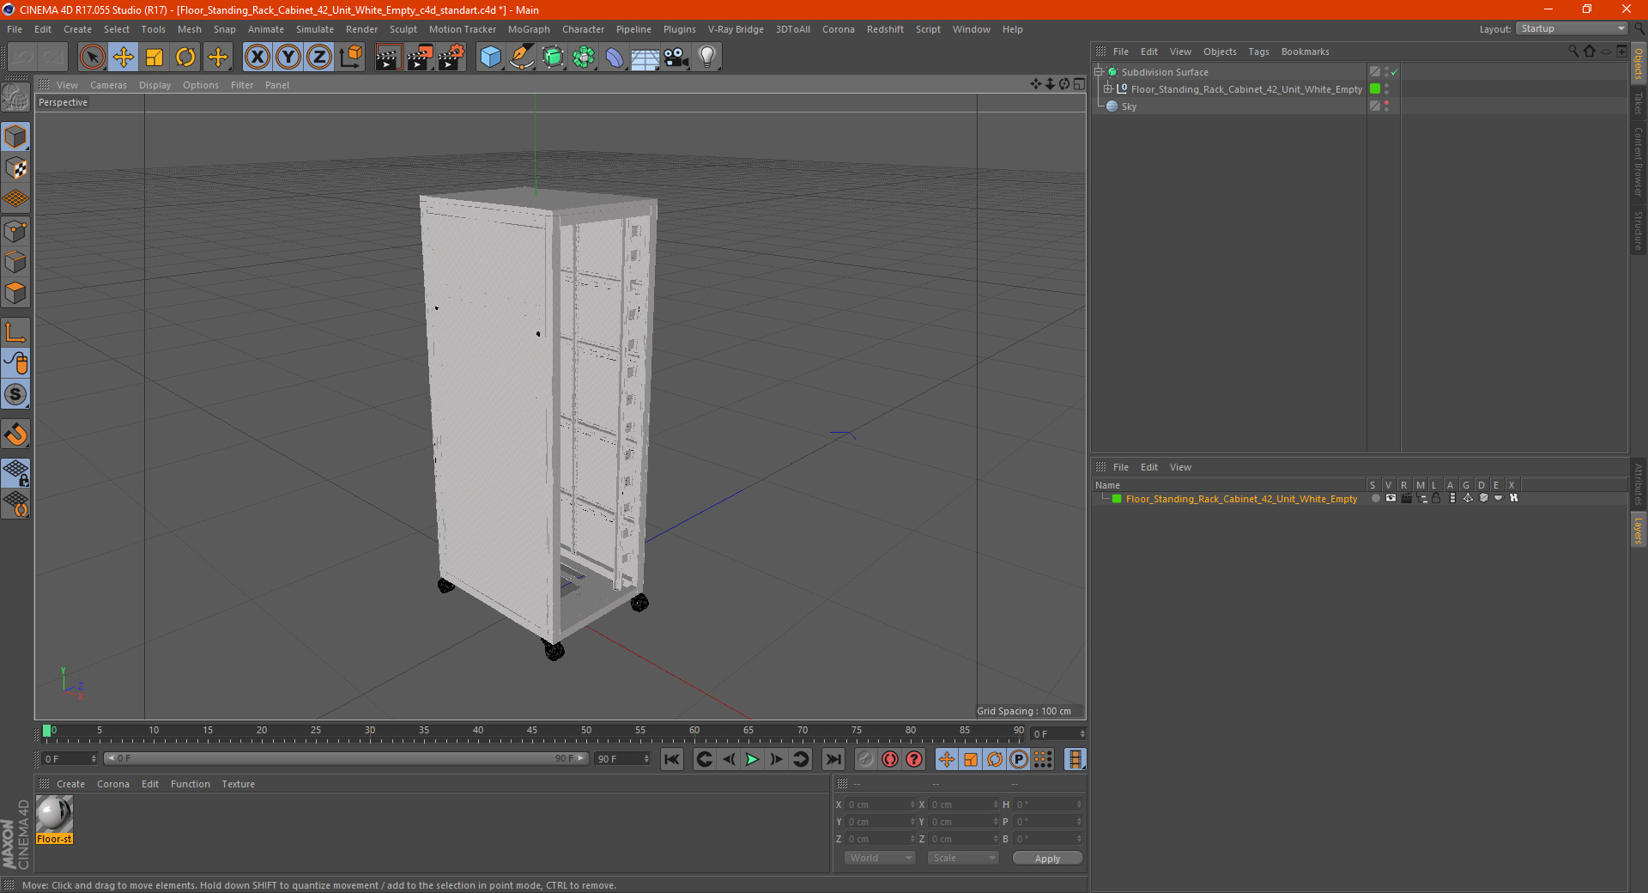Click the Make Editable icon
1648x893 pixels.
click(x=15, y=98)
